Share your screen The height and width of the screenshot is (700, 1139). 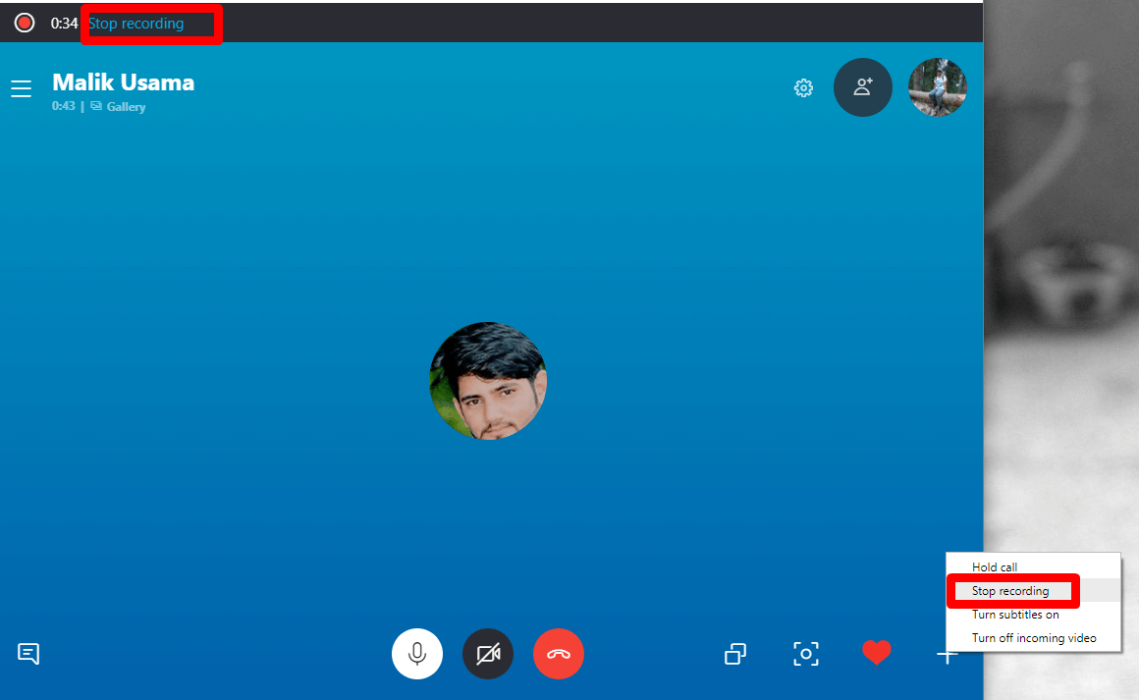[x=735, y=654]
